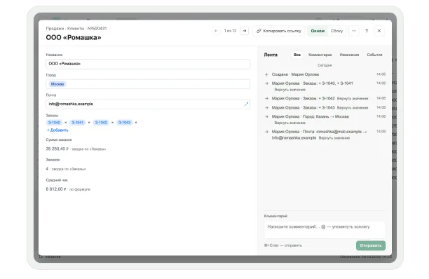429x279 pixels.
Task: Click the Город field with Москва
Action: (148, 84)
